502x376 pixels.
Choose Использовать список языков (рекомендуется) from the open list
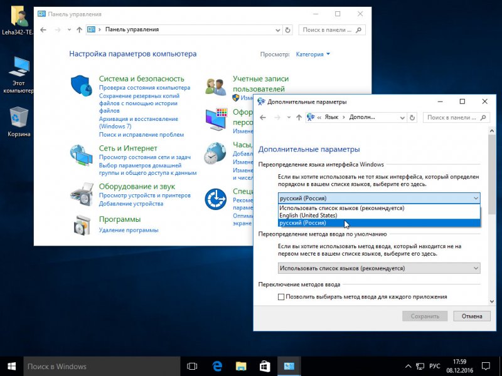pyautogui.click(x=379, y=208)
